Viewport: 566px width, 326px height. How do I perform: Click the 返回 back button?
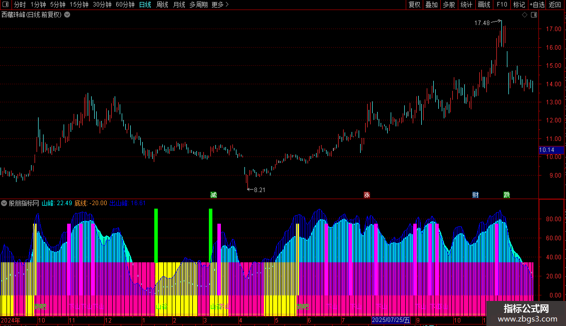pos(555,5)
